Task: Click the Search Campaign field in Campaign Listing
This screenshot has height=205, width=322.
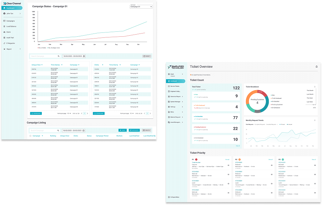Action: (x=42, y=130)
